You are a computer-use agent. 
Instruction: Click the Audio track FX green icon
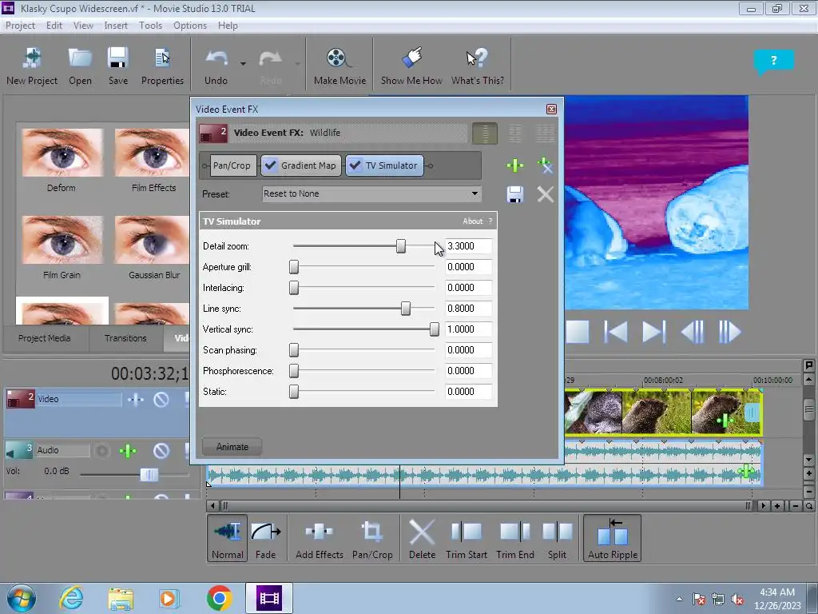point(128,451)
